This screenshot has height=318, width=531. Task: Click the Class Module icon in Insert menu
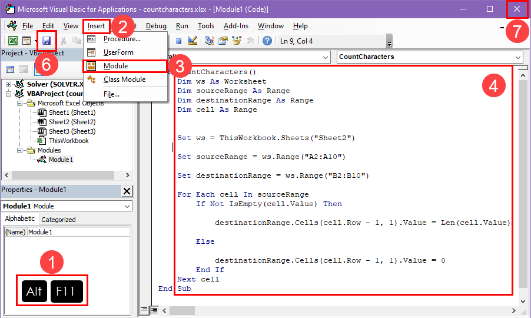pyautogui.click(x=91, y=79)
